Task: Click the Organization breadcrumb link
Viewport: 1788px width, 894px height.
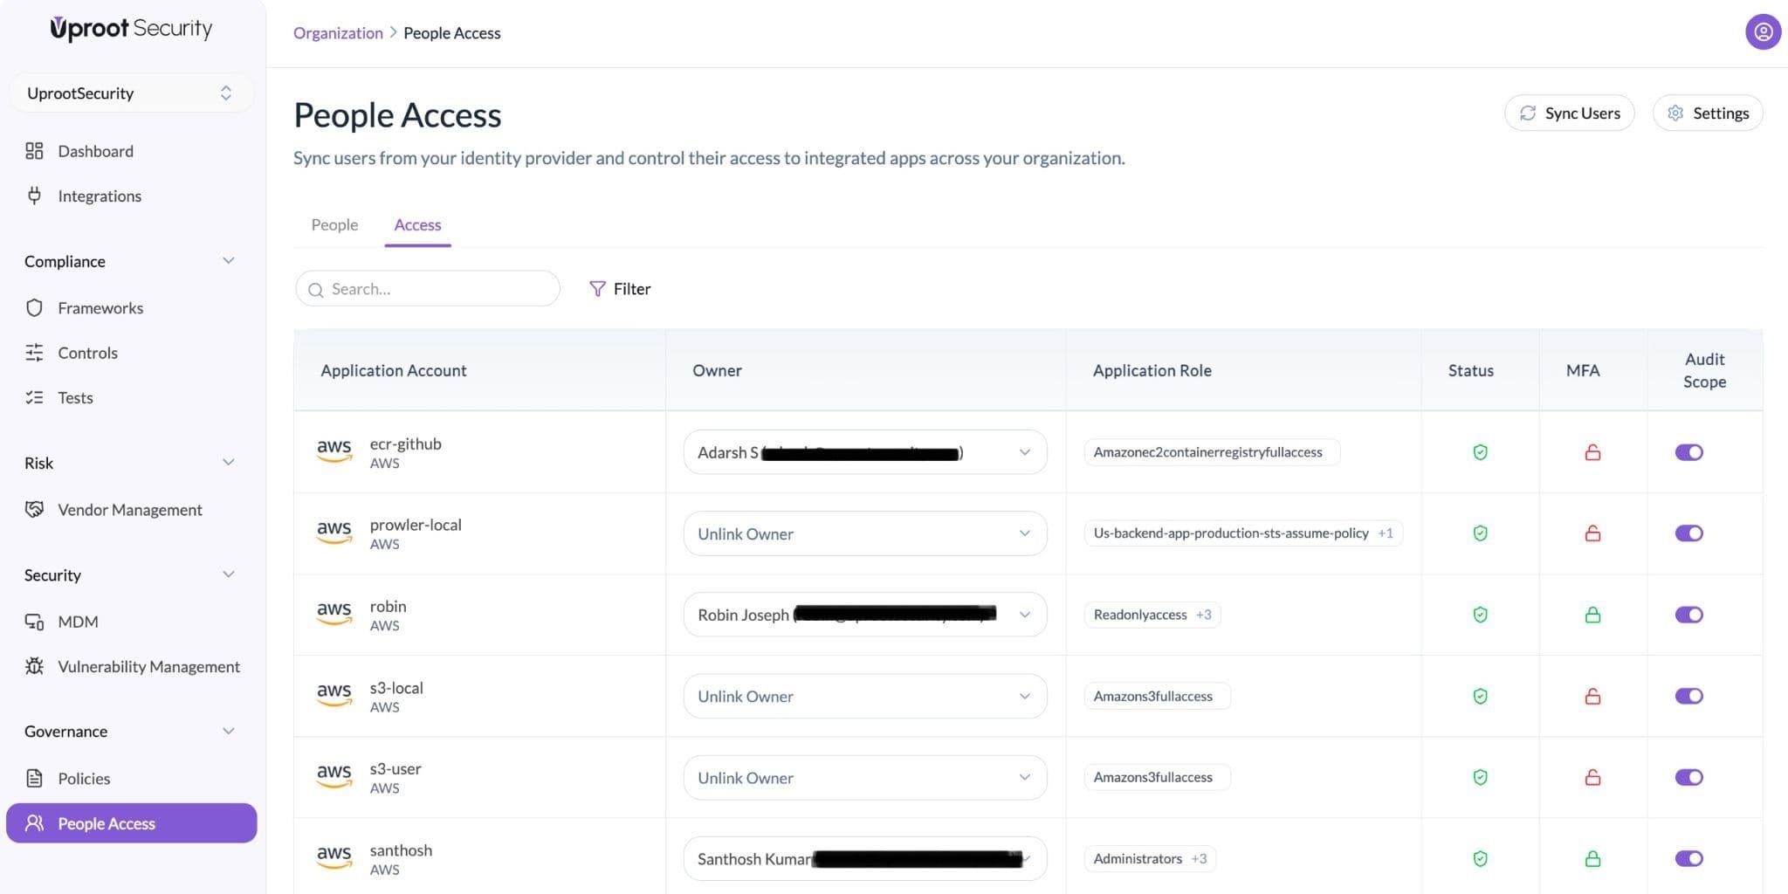Action: coord(338,33)
